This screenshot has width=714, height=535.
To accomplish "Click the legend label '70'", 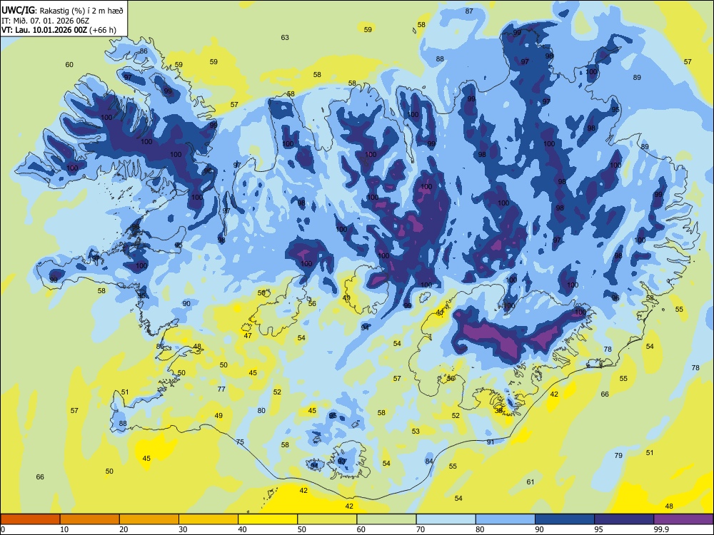I will 421,529.
